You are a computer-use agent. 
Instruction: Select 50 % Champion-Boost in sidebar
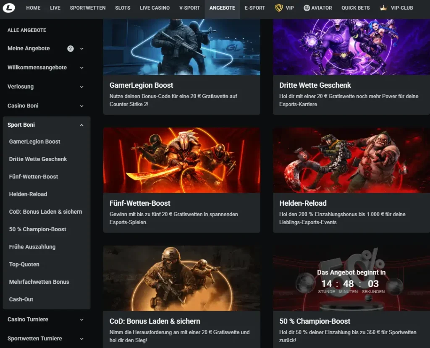tap(37, 229)
